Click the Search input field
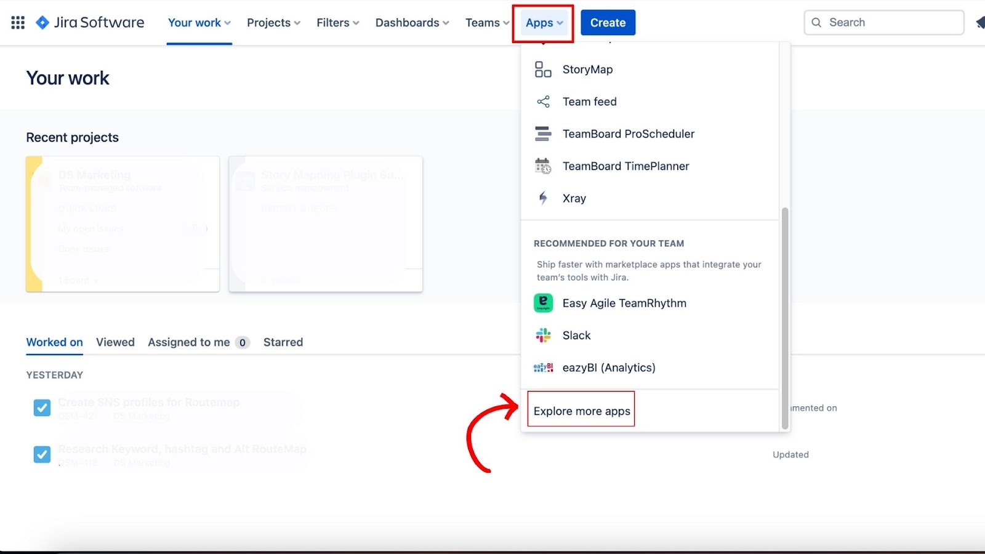 pos(884,23)
